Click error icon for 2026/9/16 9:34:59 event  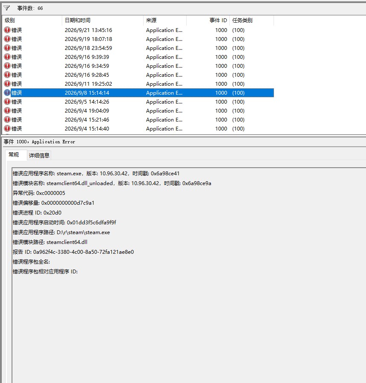tap(7, 66)
